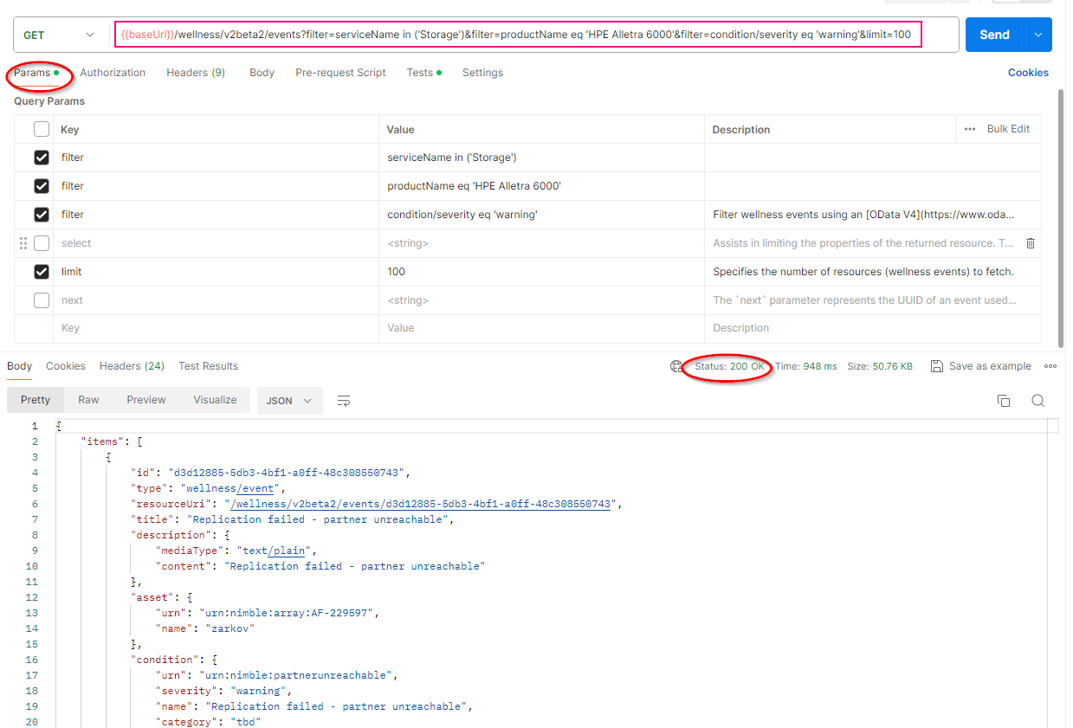
Task: Click the empty new Description field
Action: (873, 328)
